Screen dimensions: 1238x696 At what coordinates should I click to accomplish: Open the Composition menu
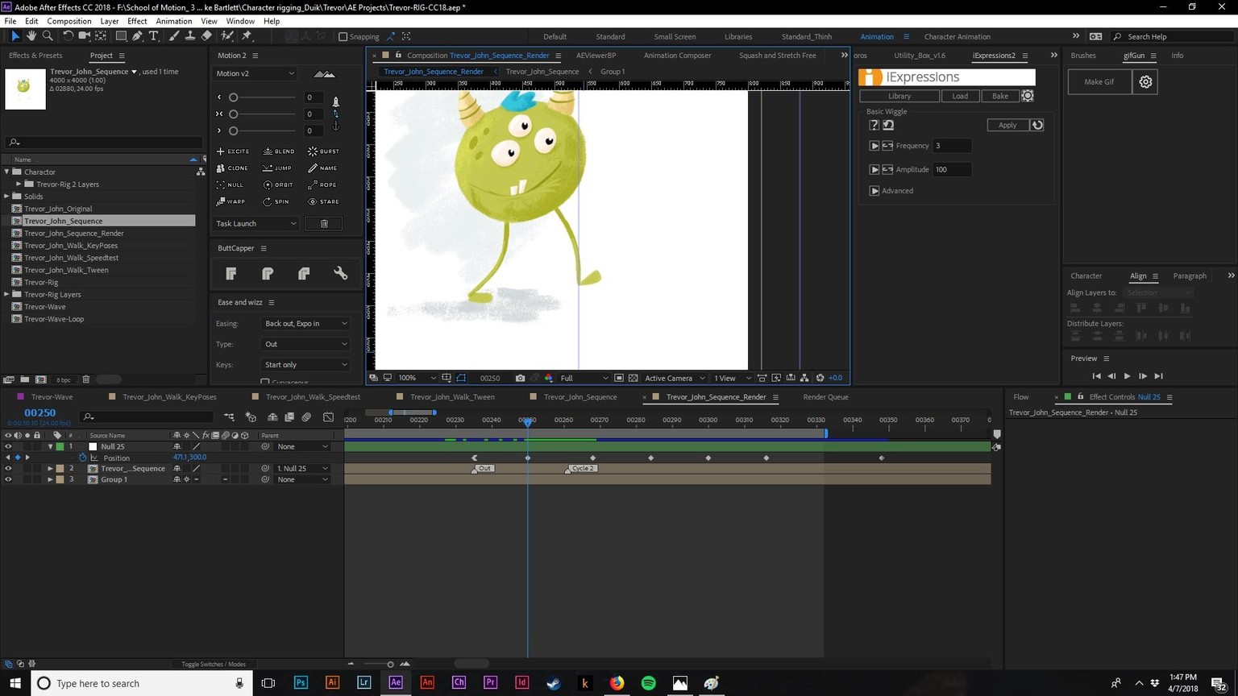(69, 21)
